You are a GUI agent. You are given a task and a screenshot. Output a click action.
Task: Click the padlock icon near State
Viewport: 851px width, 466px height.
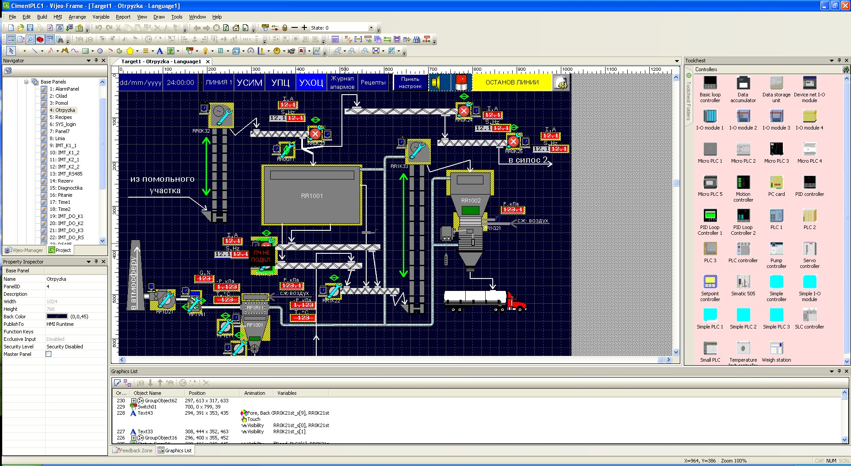coord(285,28)
